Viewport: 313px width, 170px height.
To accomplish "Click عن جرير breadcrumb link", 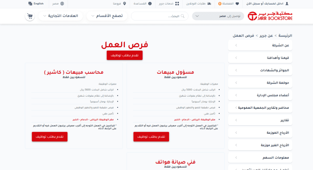I will (266, 35).
